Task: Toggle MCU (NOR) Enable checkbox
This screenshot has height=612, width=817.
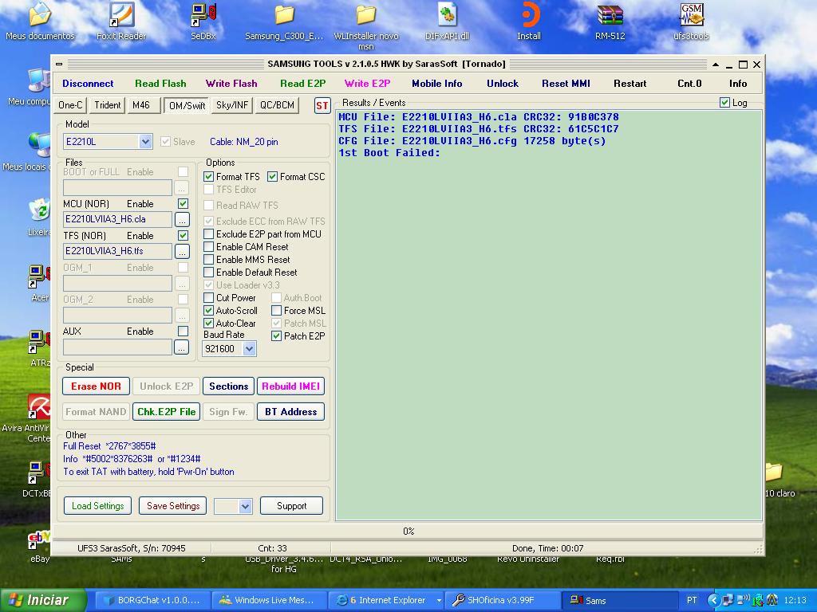Action: [183, 203]
